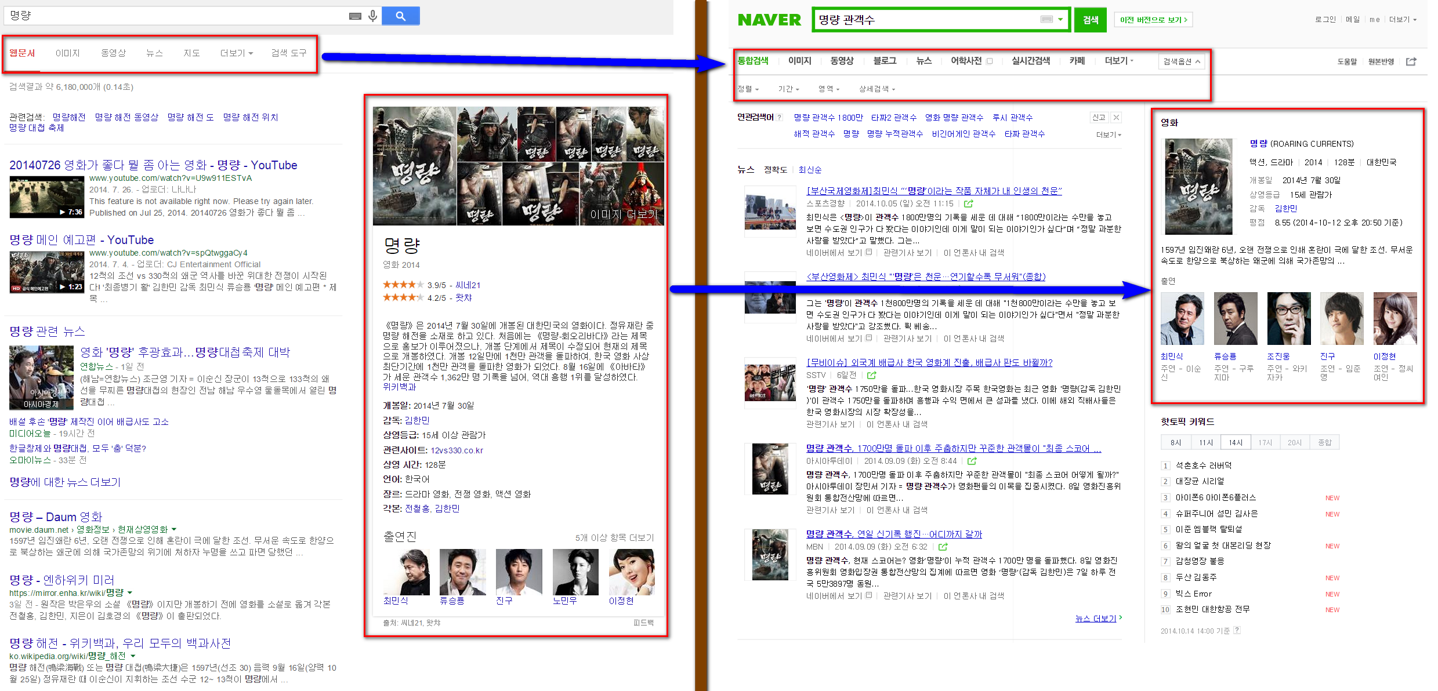Viewport: 1438px width, 691px height.
Task: Click share icon beside MBN article date
Action: (943, 547)
